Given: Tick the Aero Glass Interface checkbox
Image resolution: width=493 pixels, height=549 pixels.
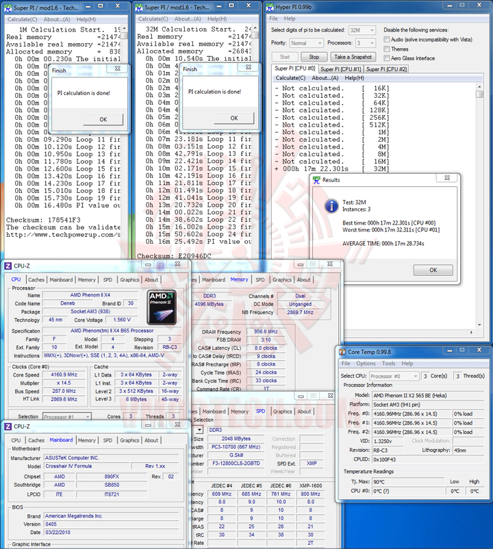Looking at the screenshot, I should coord(387,58).
